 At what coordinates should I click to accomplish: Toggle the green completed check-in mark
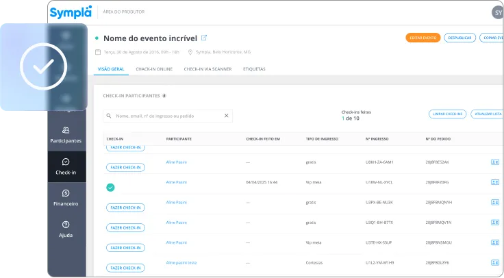[111, 187]
